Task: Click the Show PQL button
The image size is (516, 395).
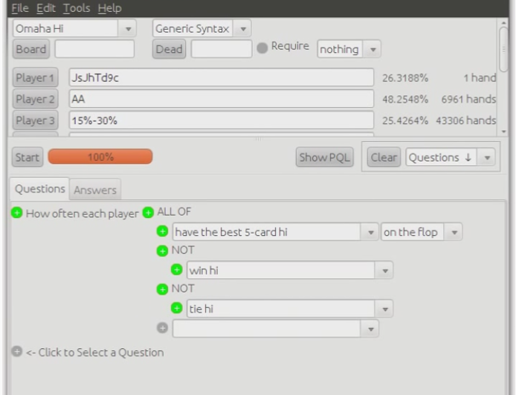Action: click(324, 158)
